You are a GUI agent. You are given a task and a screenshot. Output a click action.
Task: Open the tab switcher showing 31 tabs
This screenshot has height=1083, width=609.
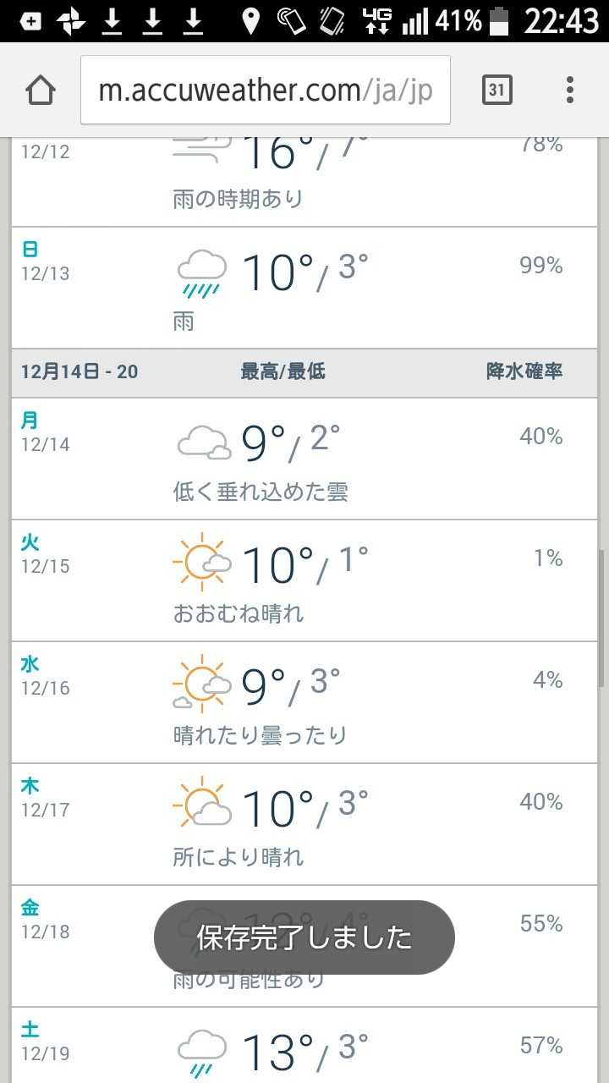(x=497, y=90)
